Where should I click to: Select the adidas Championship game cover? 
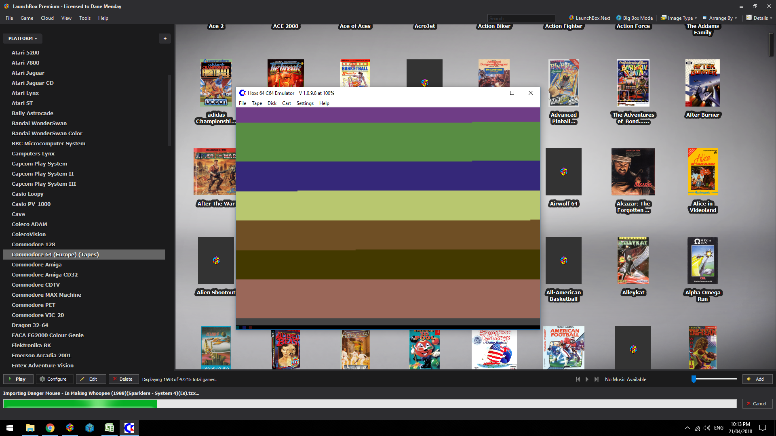(216, 83)
